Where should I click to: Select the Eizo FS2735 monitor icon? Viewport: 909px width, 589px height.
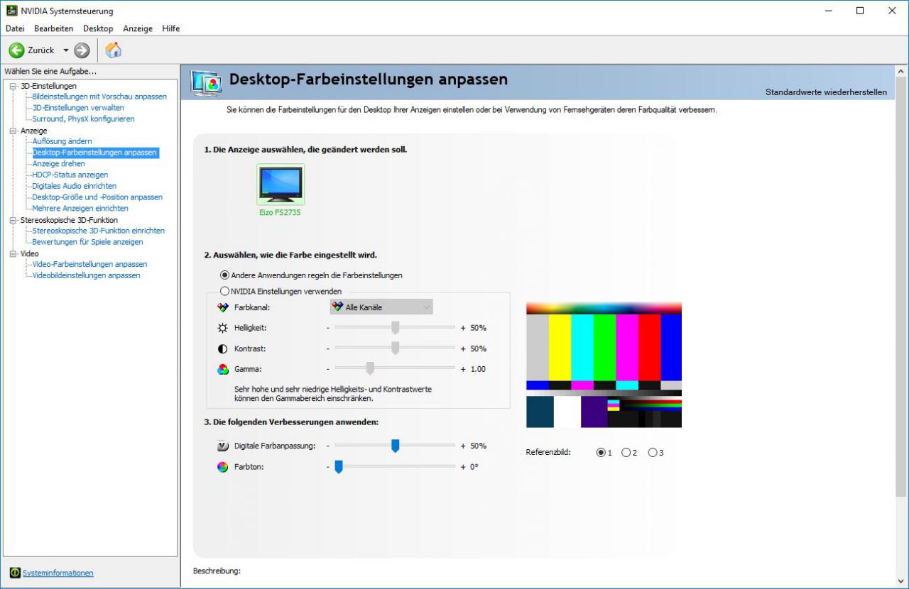[x=281, y=185]
